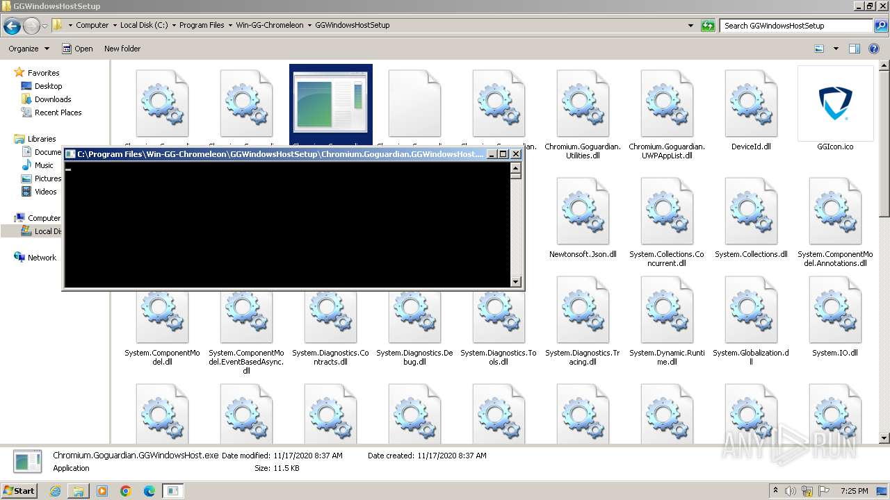Image resolution: width=890 pixels, height=500 pixels.
Task: Open Windows Explorer taskbar icon
Action: [79, 491]
